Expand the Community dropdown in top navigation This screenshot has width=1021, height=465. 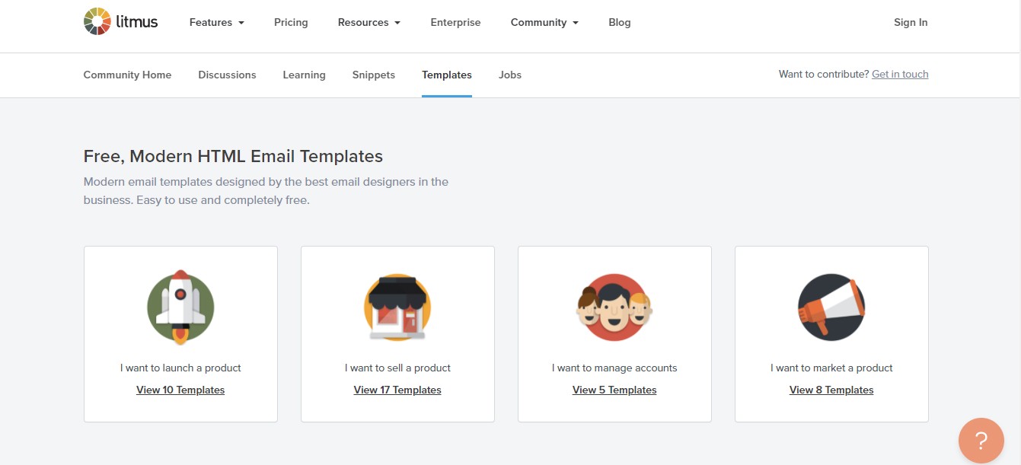coord(544,23)
